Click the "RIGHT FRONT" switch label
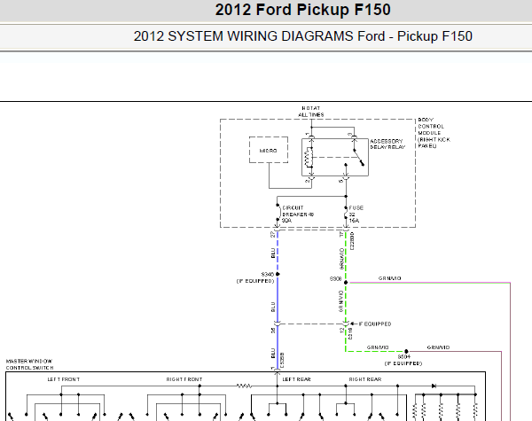 point(184,379)
